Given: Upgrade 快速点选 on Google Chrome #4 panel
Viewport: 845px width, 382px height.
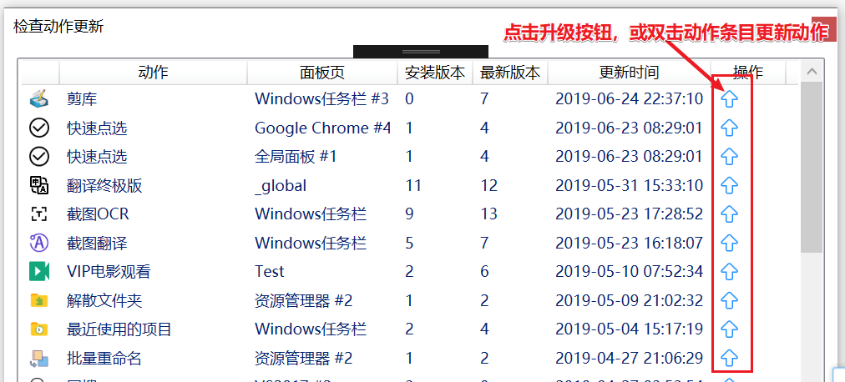Looking at the screenshot, I should (729, 128).
